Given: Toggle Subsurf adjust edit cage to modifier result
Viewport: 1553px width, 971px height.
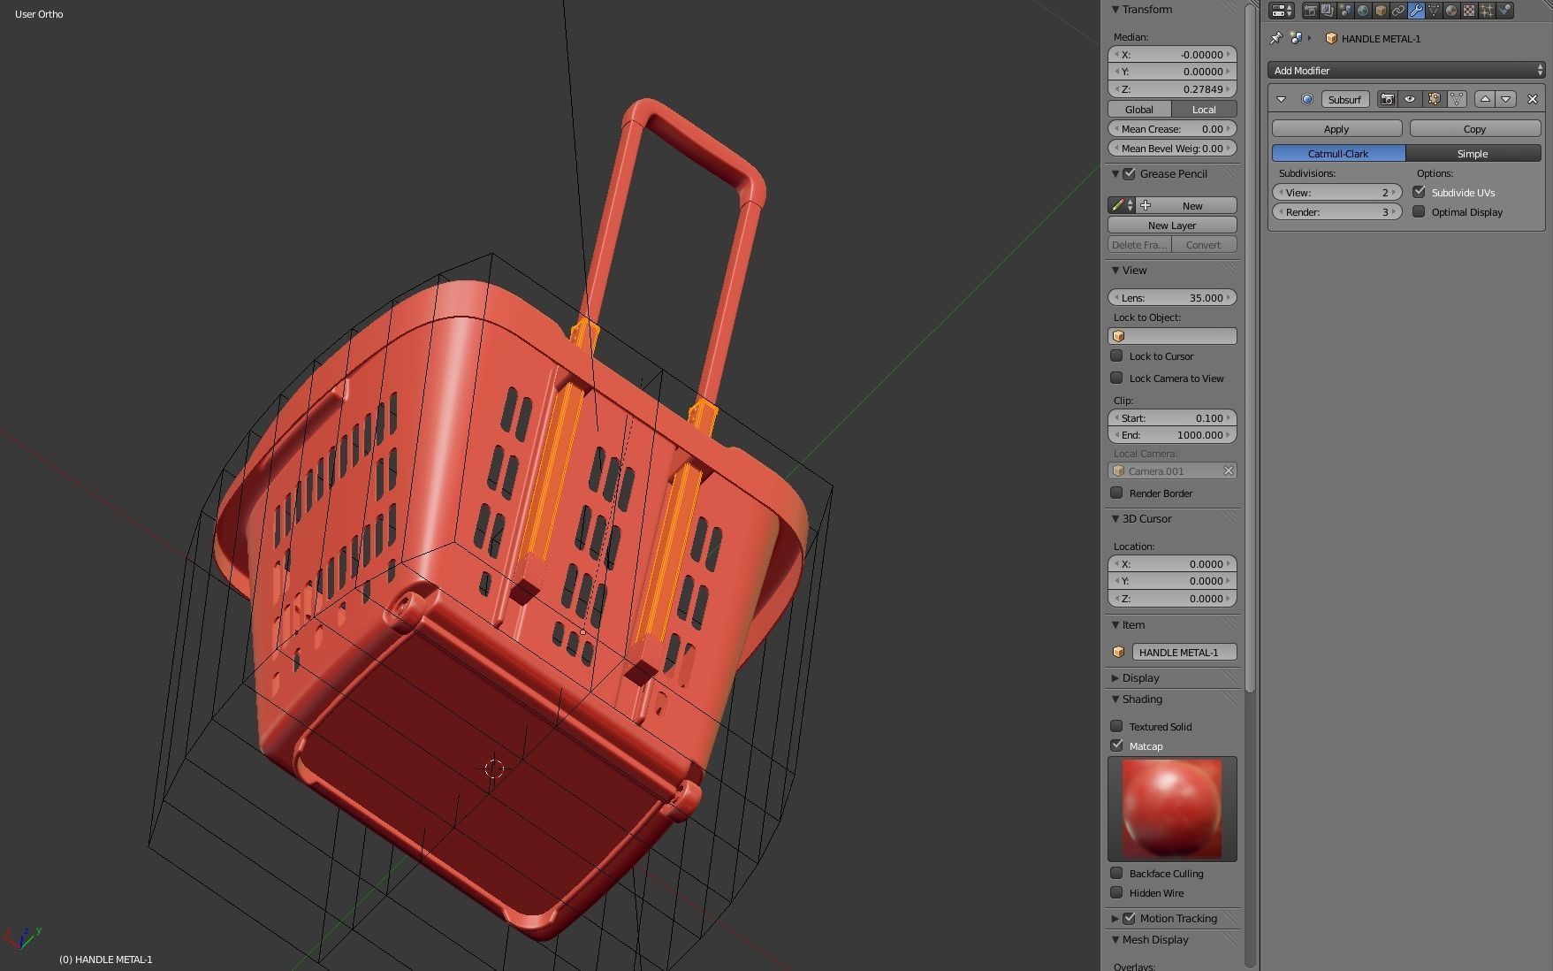Looking at the screenshot, I should (1457, 99).
